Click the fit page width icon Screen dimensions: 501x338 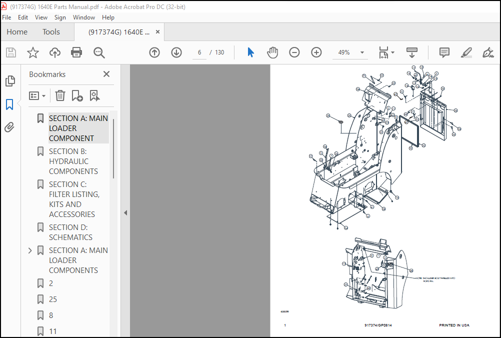coord(383,52)
